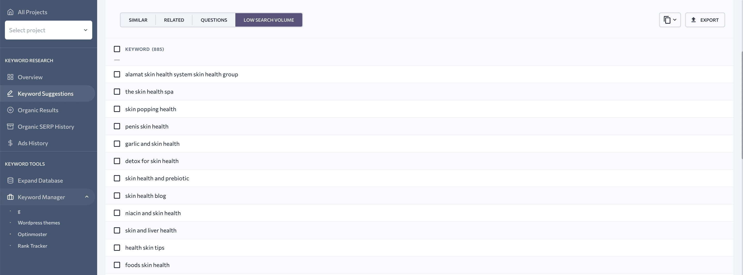Open the Overview grid icon
This screenshot has height=275, width=743.
coord(10,77)
